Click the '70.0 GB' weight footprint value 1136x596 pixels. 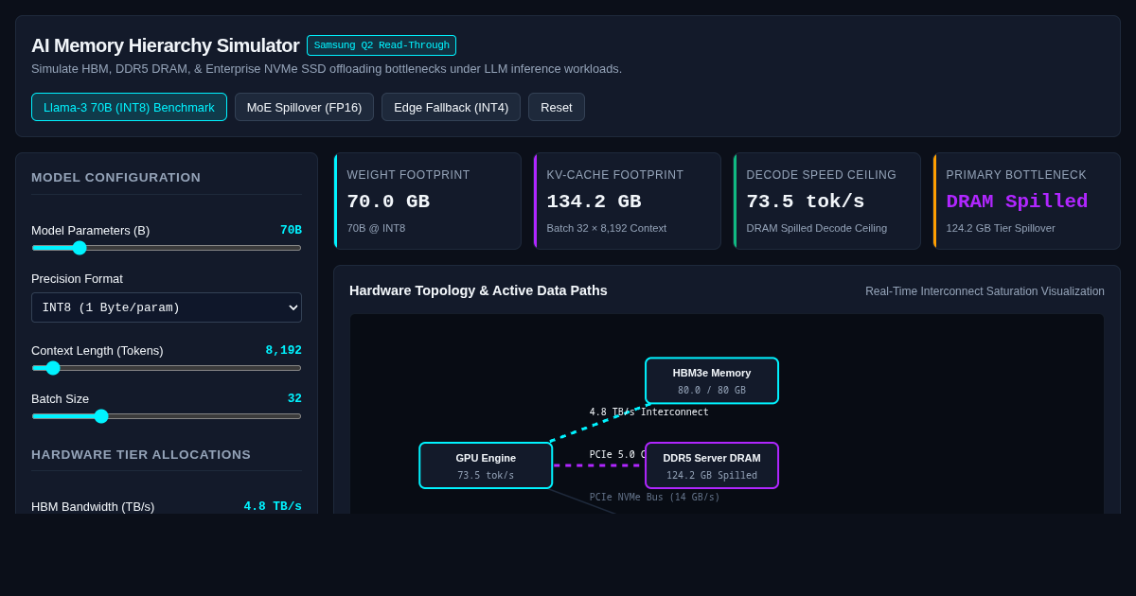388,202
